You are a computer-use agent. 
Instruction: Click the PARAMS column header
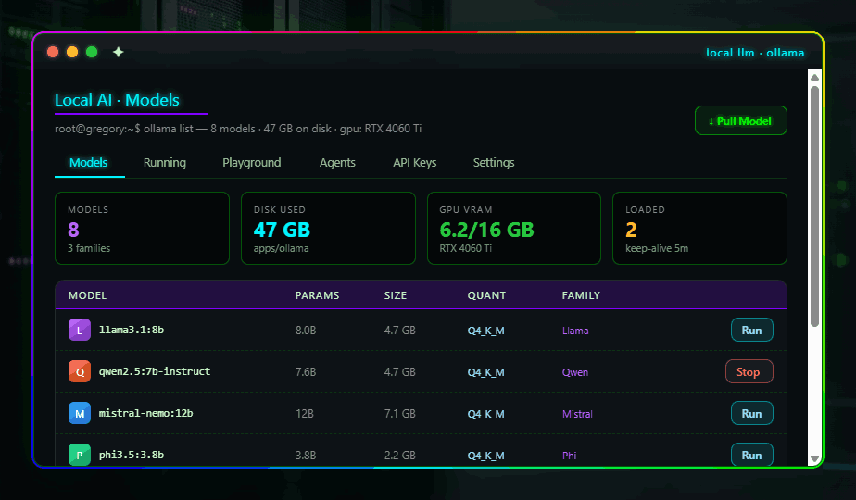coord(317,295)
